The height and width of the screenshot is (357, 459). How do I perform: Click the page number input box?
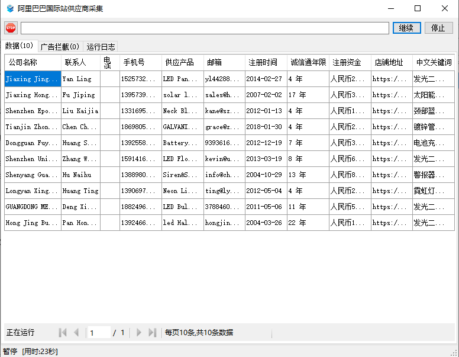tap(99, 333)
